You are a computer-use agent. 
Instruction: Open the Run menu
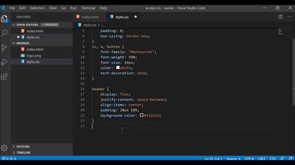74,8
